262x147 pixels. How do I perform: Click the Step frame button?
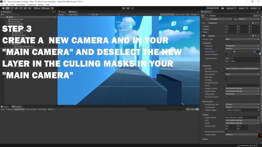click(x=133, y=8)
